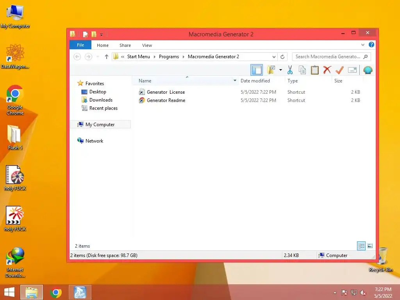Go up one folder level
400x300 pixels.
click(x=106, y=57)
